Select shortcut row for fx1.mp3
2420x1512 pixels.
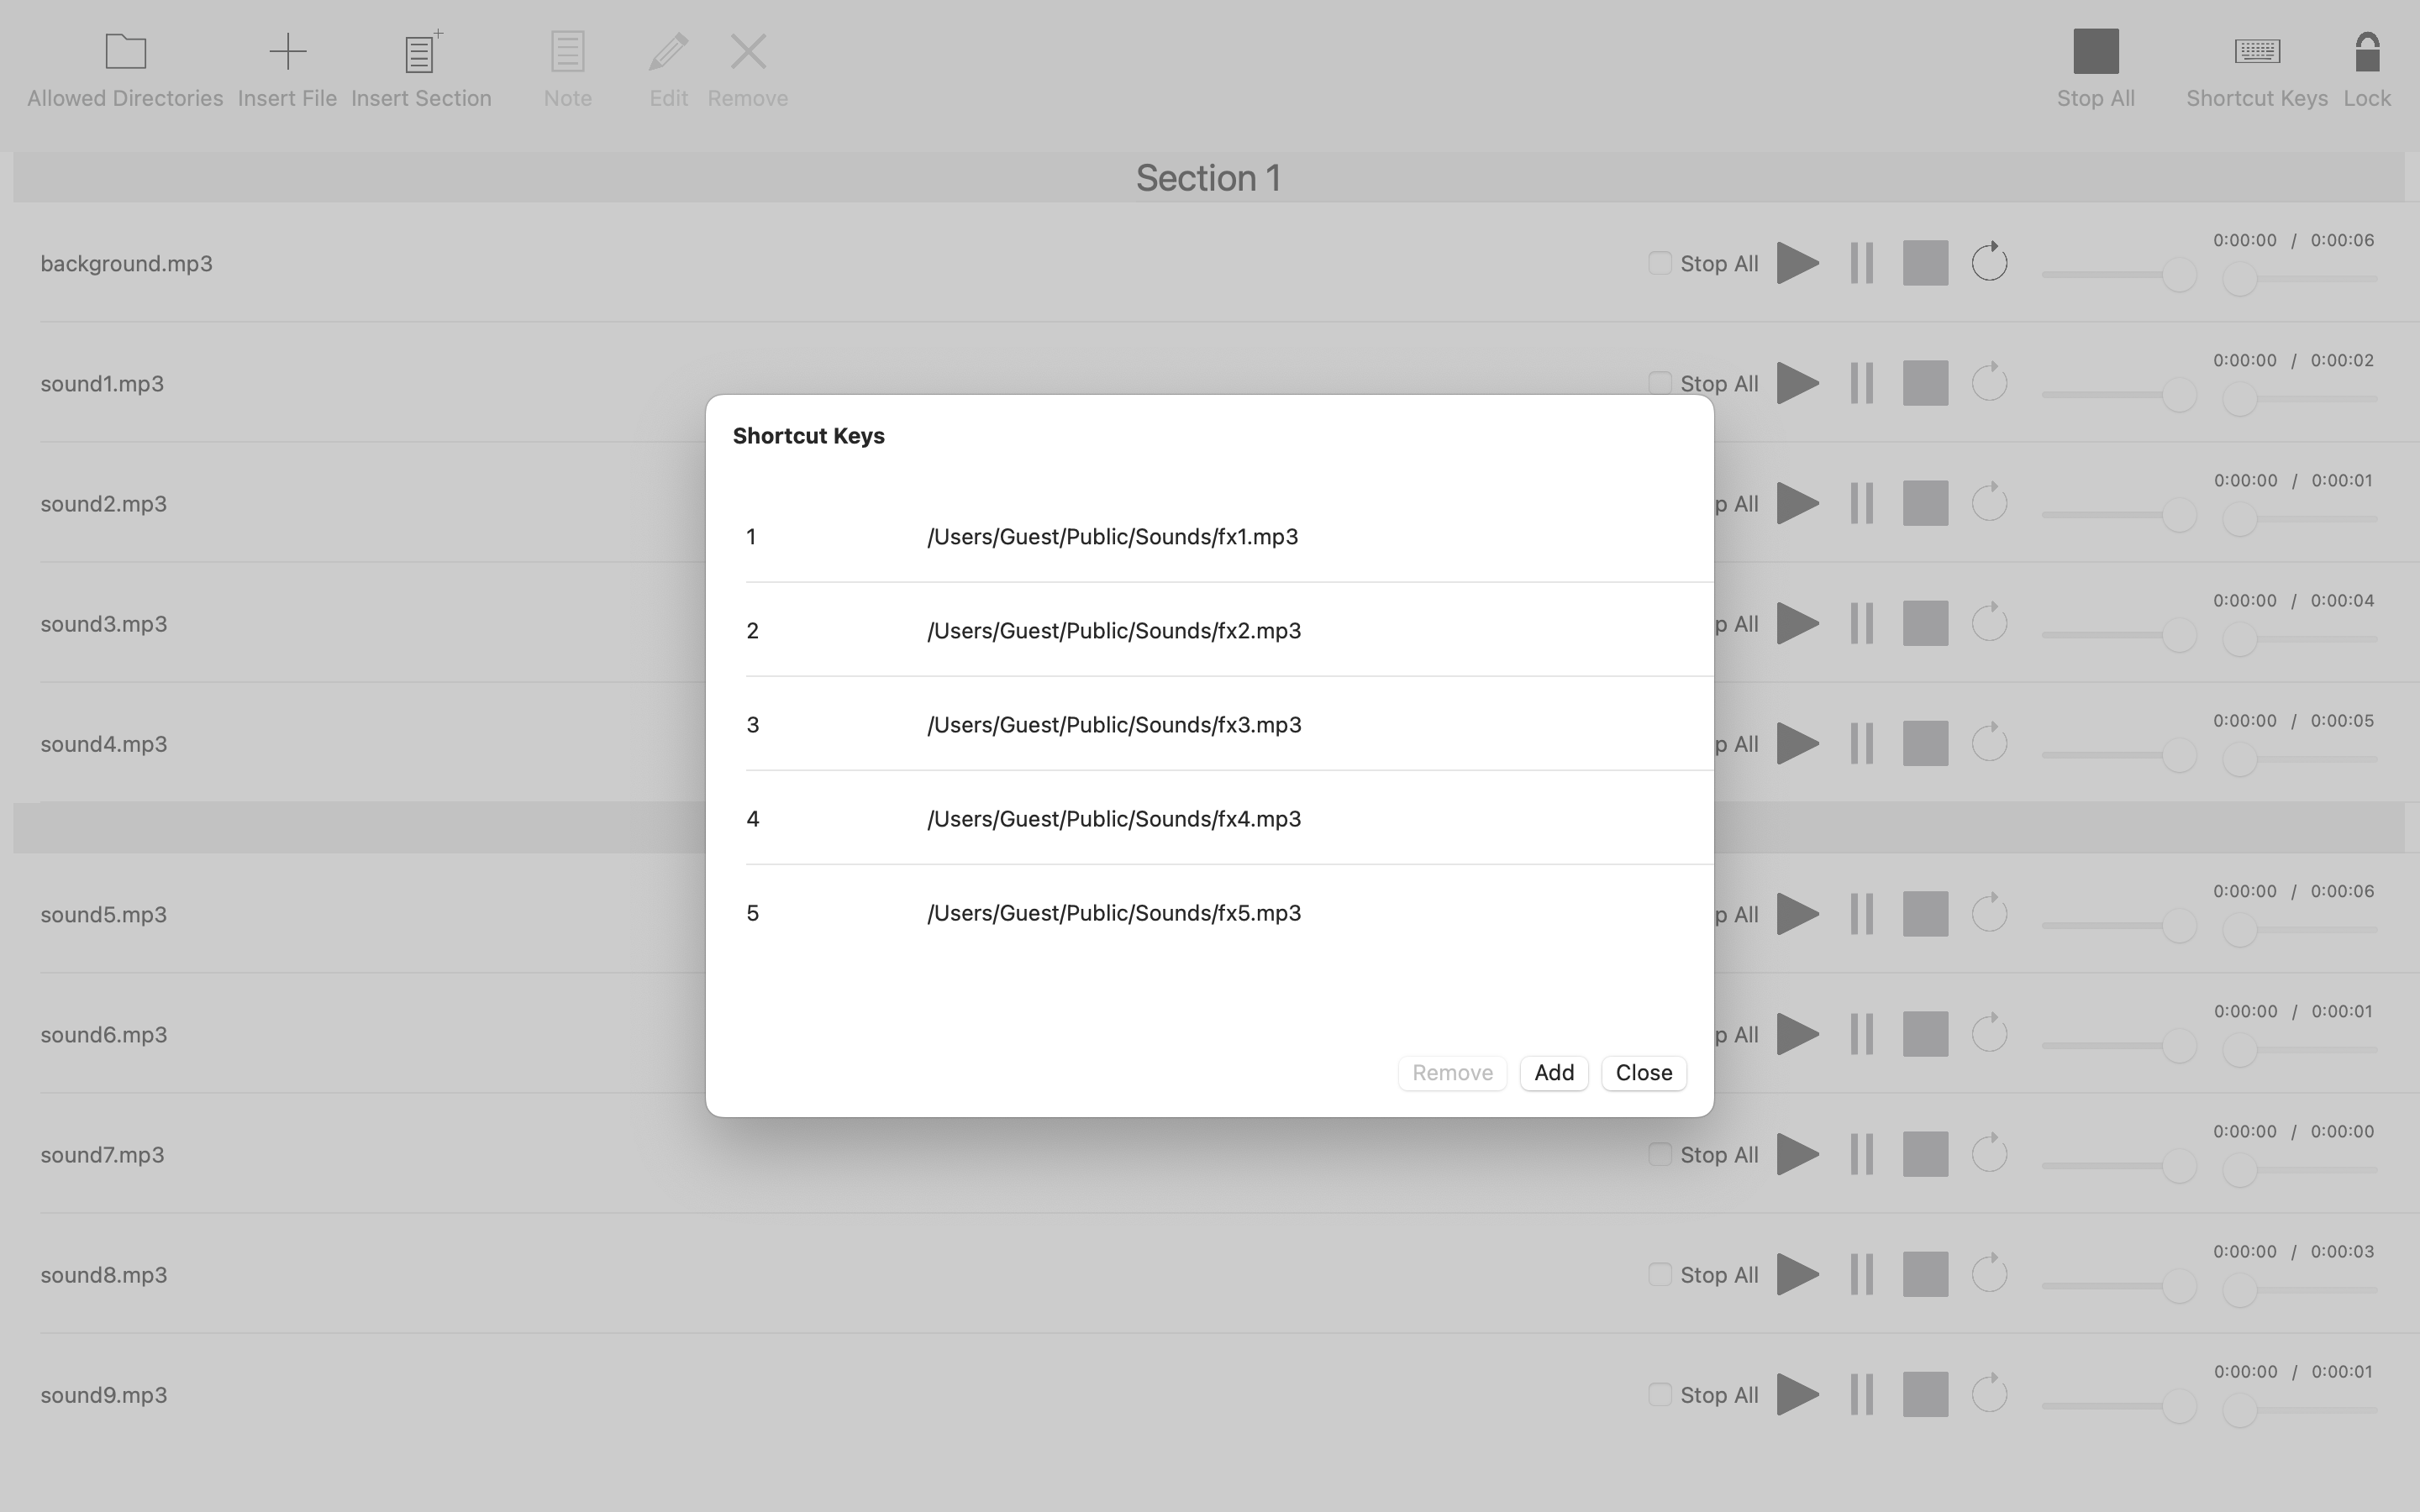coord(1112,537)
